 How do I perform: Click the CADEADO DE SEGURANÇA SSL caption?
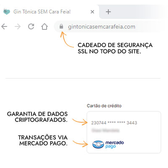point(115,48)
